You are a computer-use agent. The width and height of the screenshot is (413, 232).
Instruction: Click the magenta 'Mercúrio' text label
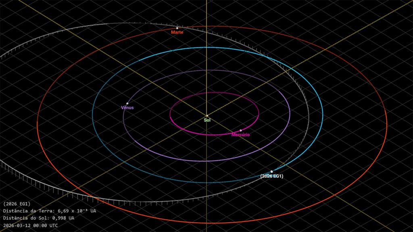(240, 135)
